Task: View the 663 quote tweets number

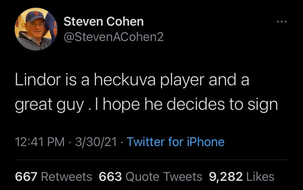Action: pos(111,177)
